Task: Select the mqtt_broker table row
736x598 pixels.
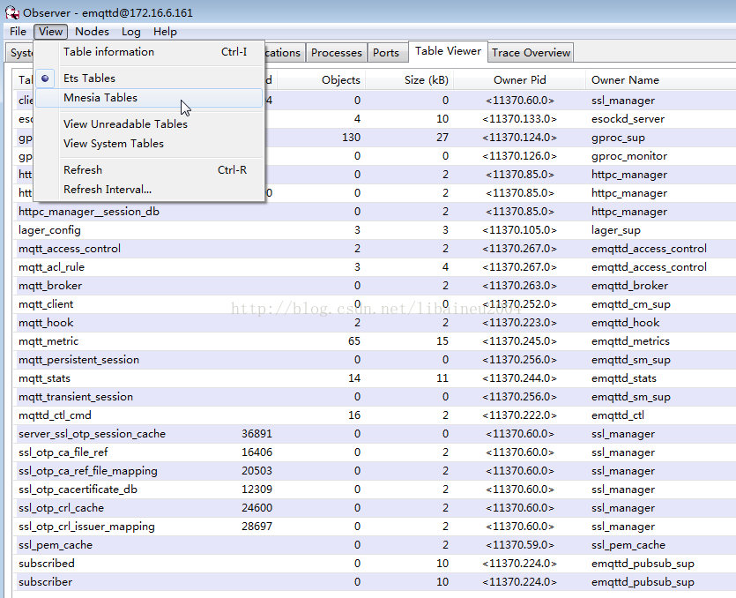Action: pos(375,286)
